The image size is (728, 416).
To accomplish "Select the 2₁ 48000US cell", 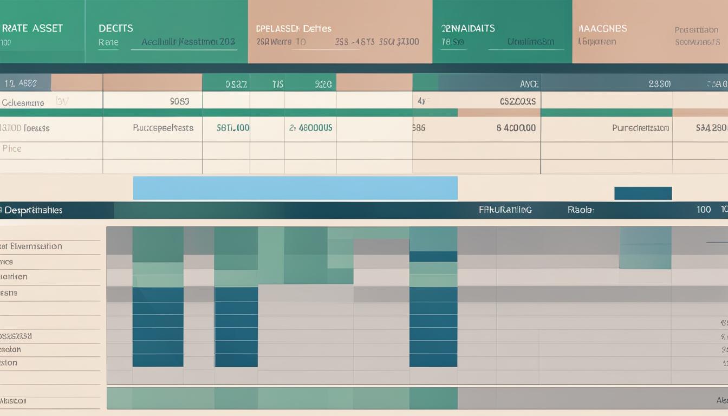I will [310, 128].
